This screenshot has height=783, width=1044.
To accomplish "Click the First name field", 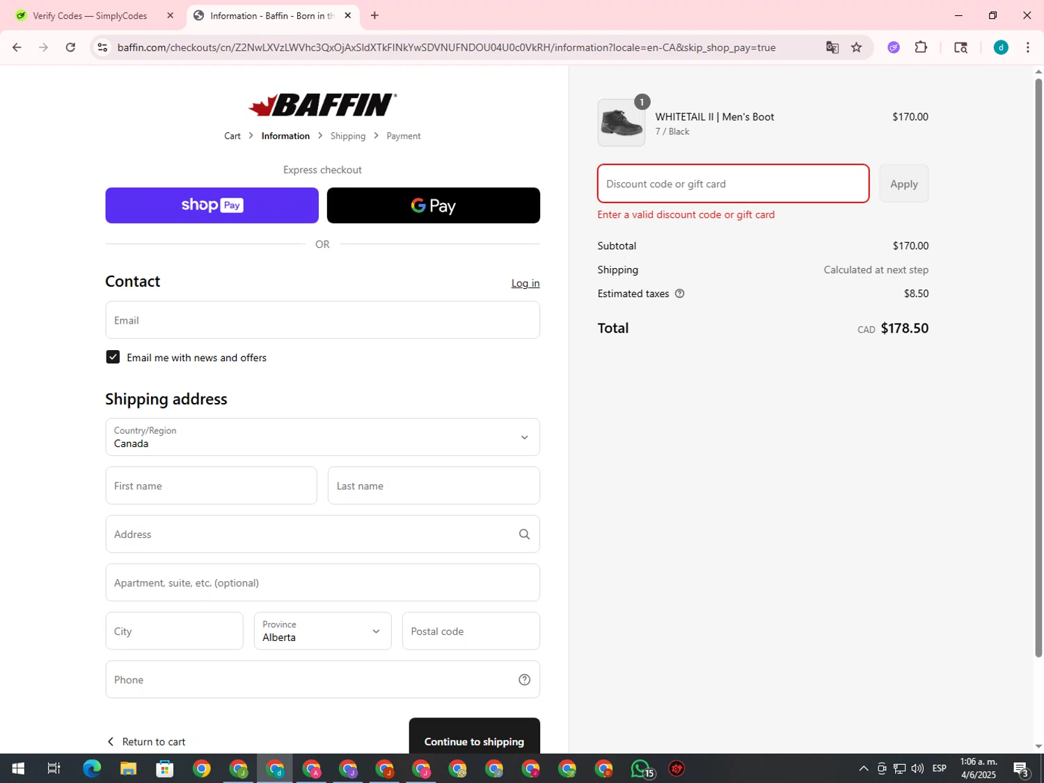I will pos(211,486).
